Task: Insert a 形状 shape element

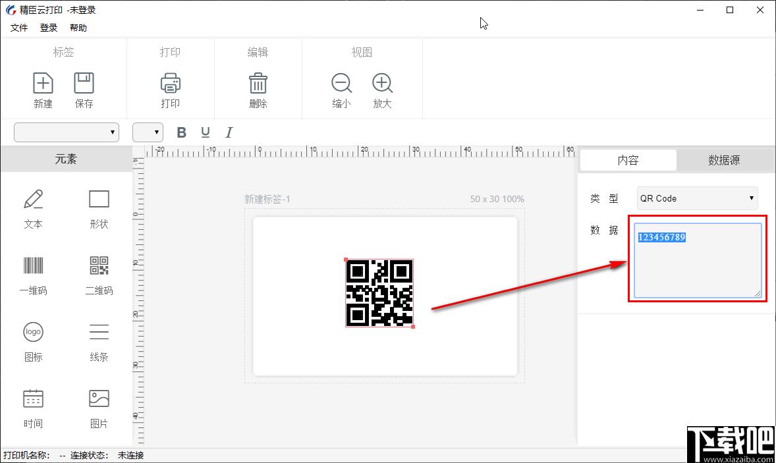Action: [x=99, y=199]
